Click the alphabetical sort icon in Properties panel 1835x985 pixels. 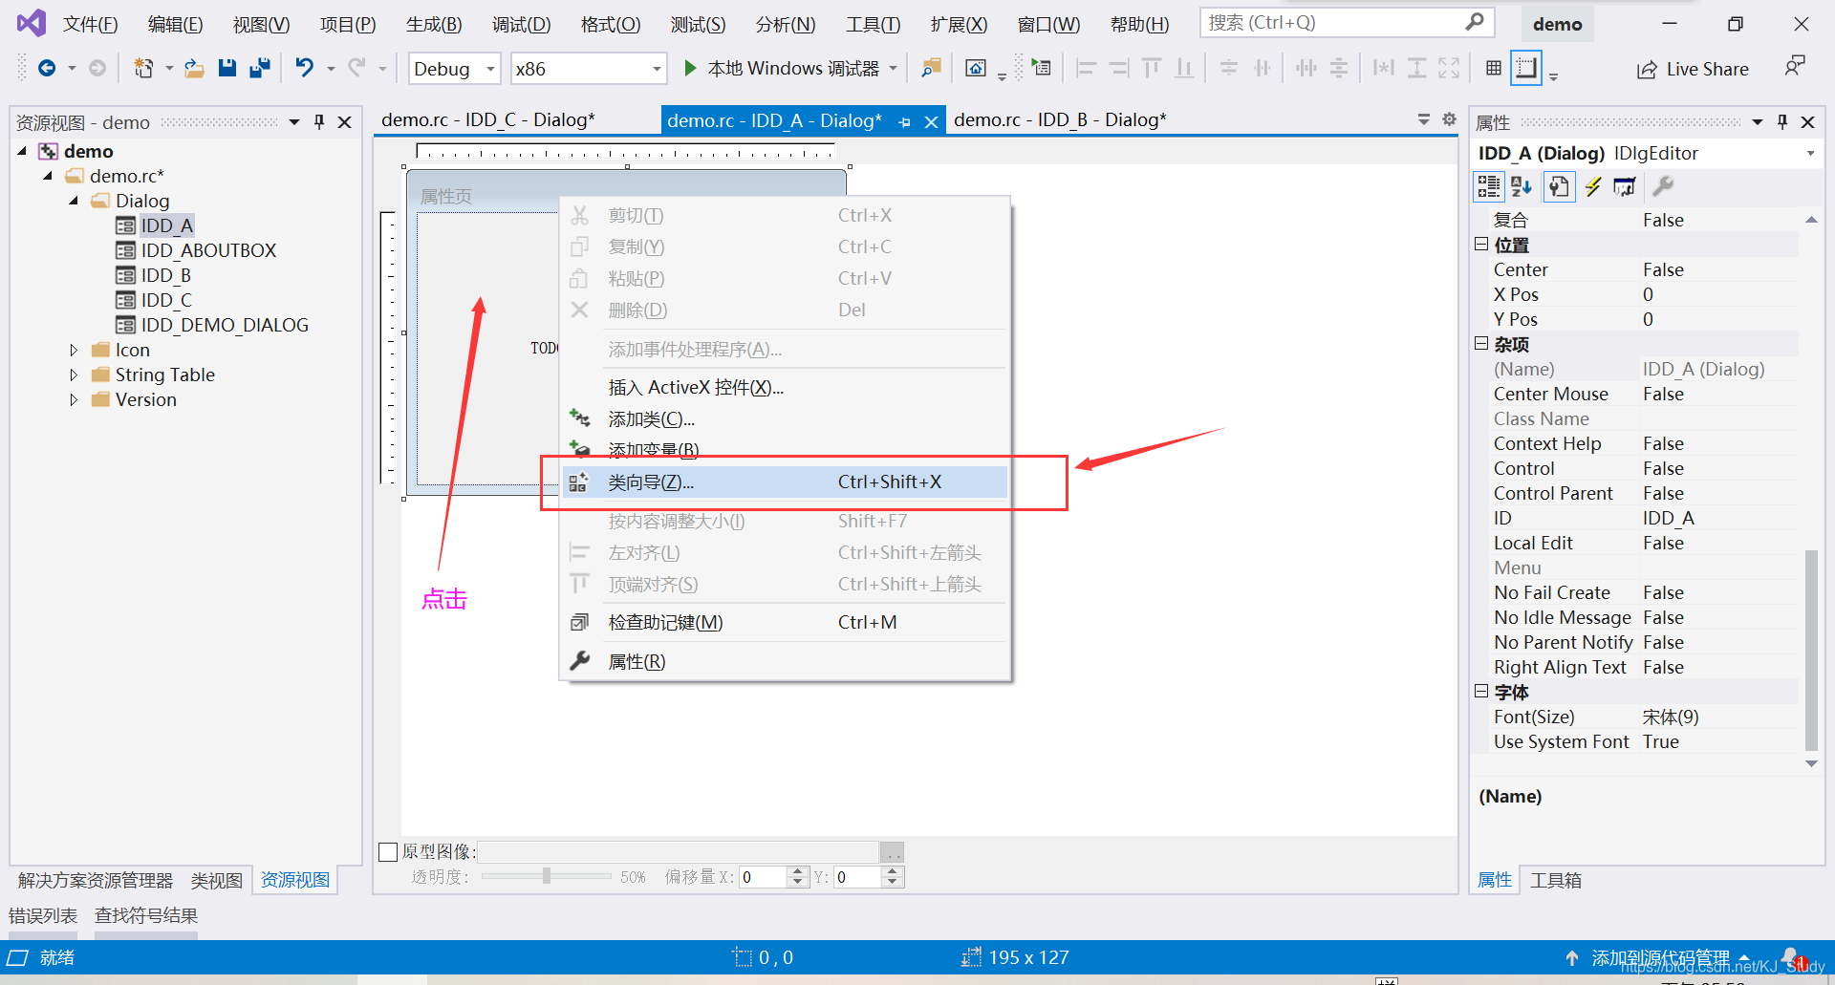coord(1522,186)
